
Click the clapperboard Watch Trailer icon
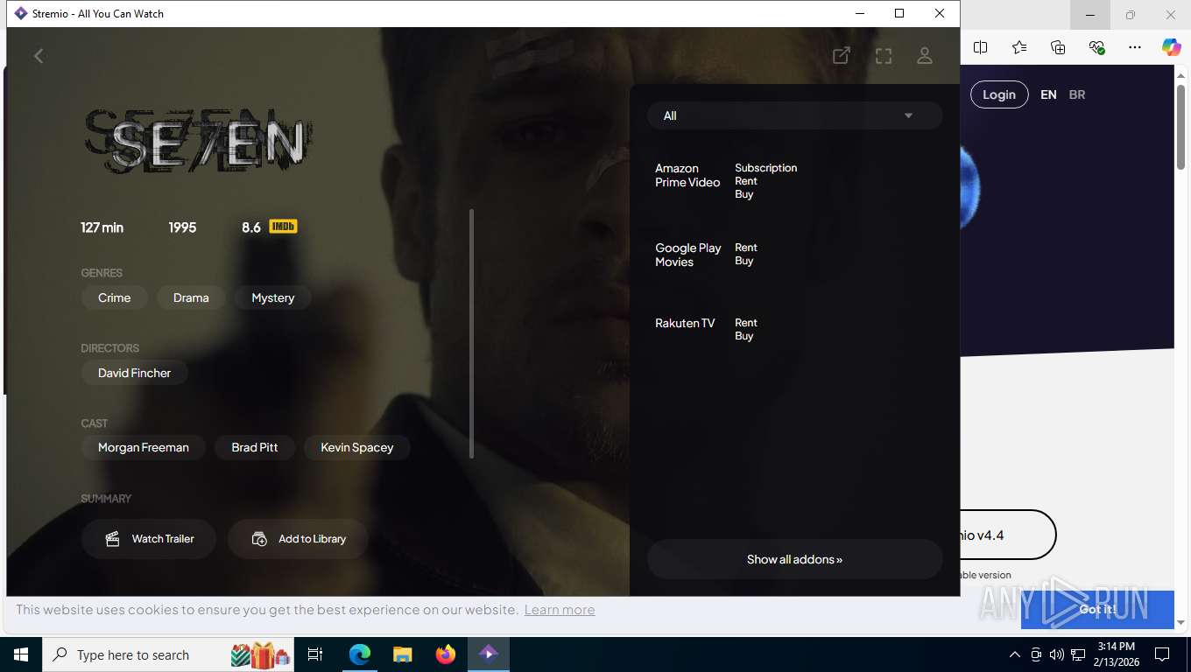pos(112,539)
